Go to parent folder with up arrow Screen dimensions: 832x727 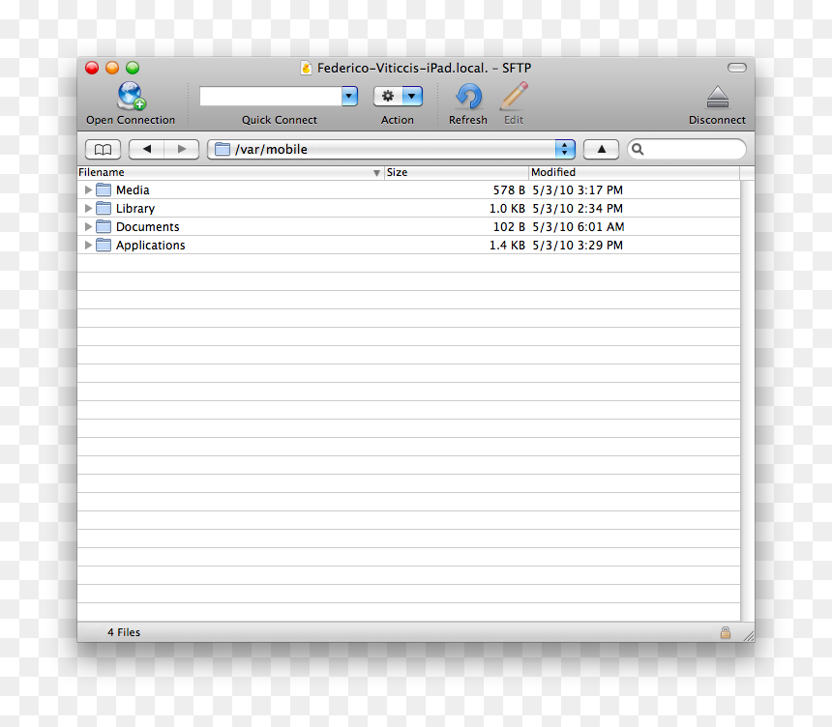pyautogui.click(x=601, y=150)
